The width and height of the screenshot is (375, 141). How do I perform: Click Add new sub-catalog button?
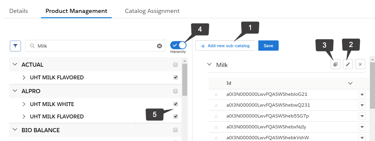[225, 46]
